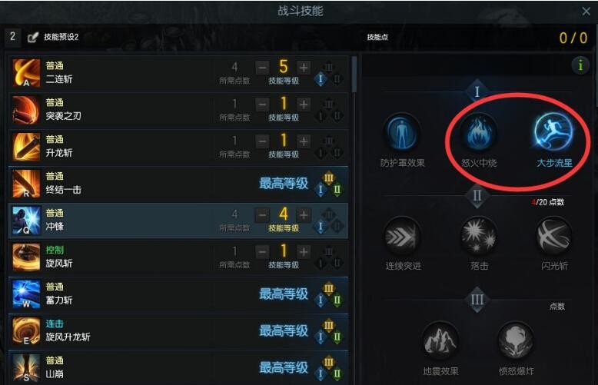Open the green info icon
Image resolution: width=598 pixels, height=385 pixels.
click(x=580, y=65)
